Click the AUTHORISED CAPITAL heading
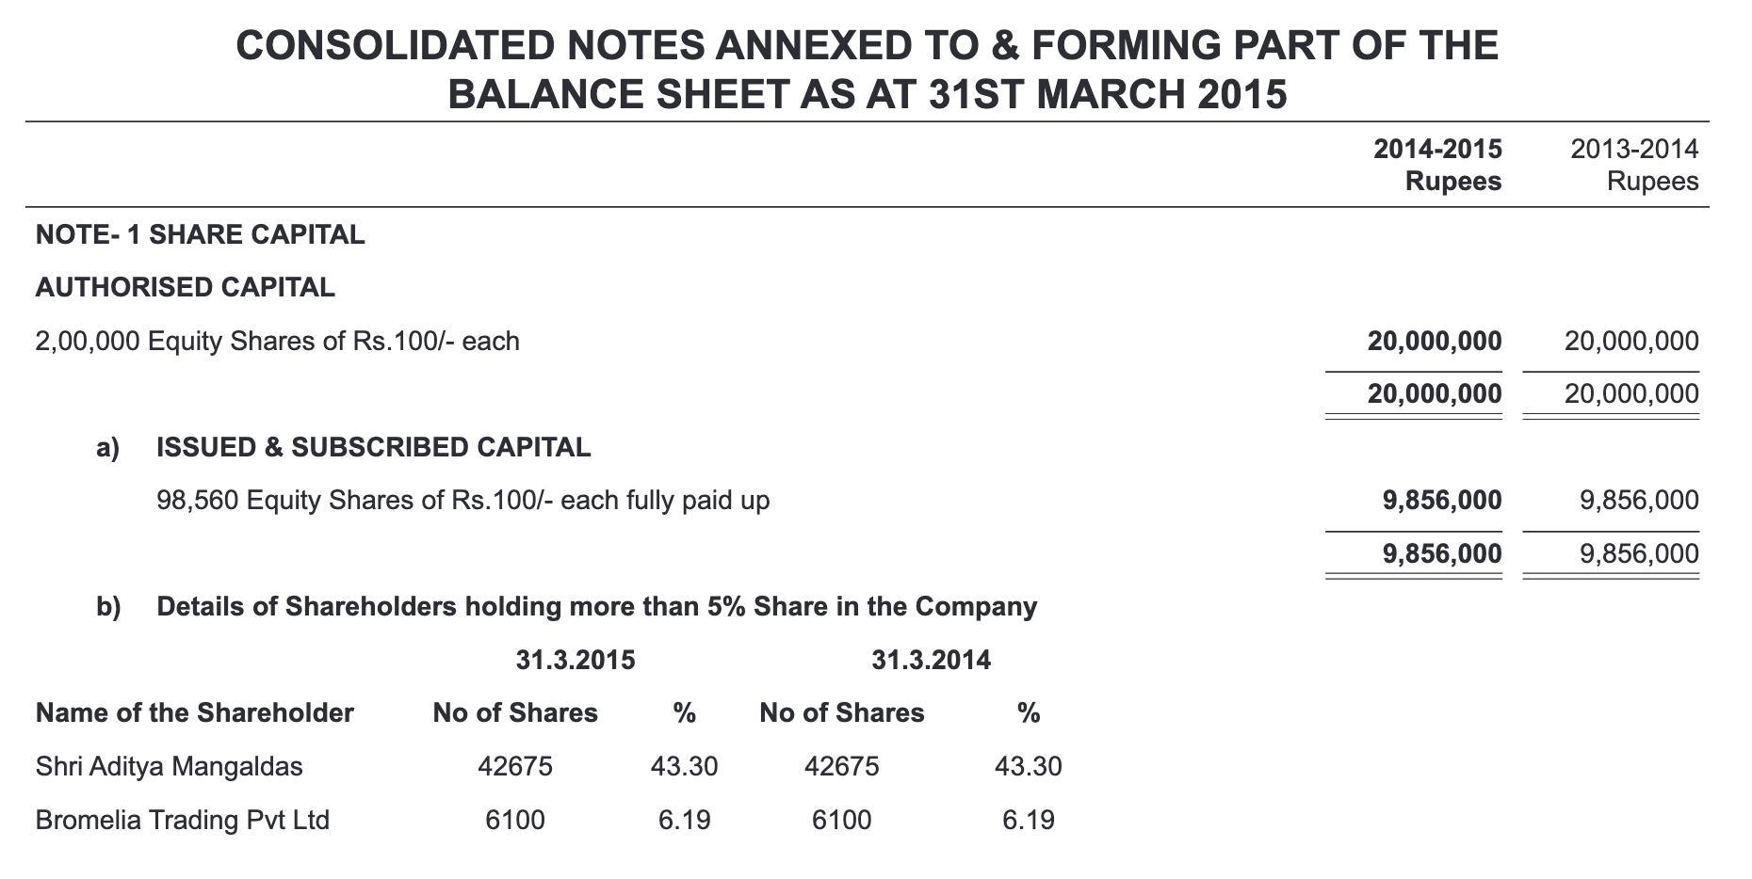 tap(185, 287)
